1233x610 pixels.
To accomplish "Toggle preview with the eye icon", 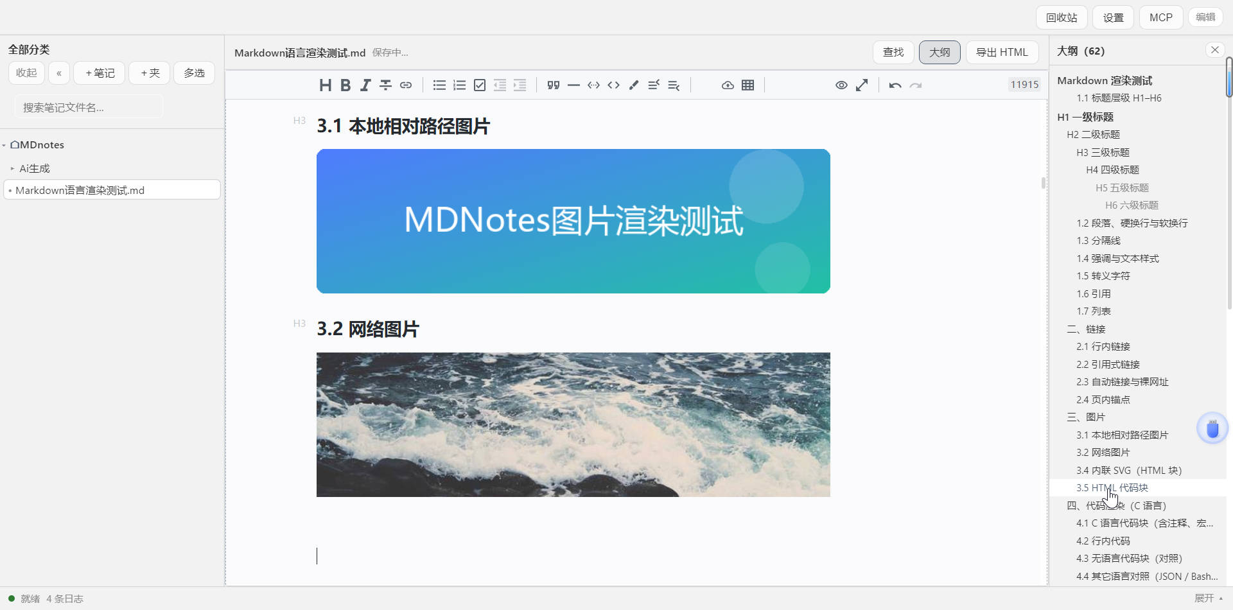I will click(x=841, y=85).
